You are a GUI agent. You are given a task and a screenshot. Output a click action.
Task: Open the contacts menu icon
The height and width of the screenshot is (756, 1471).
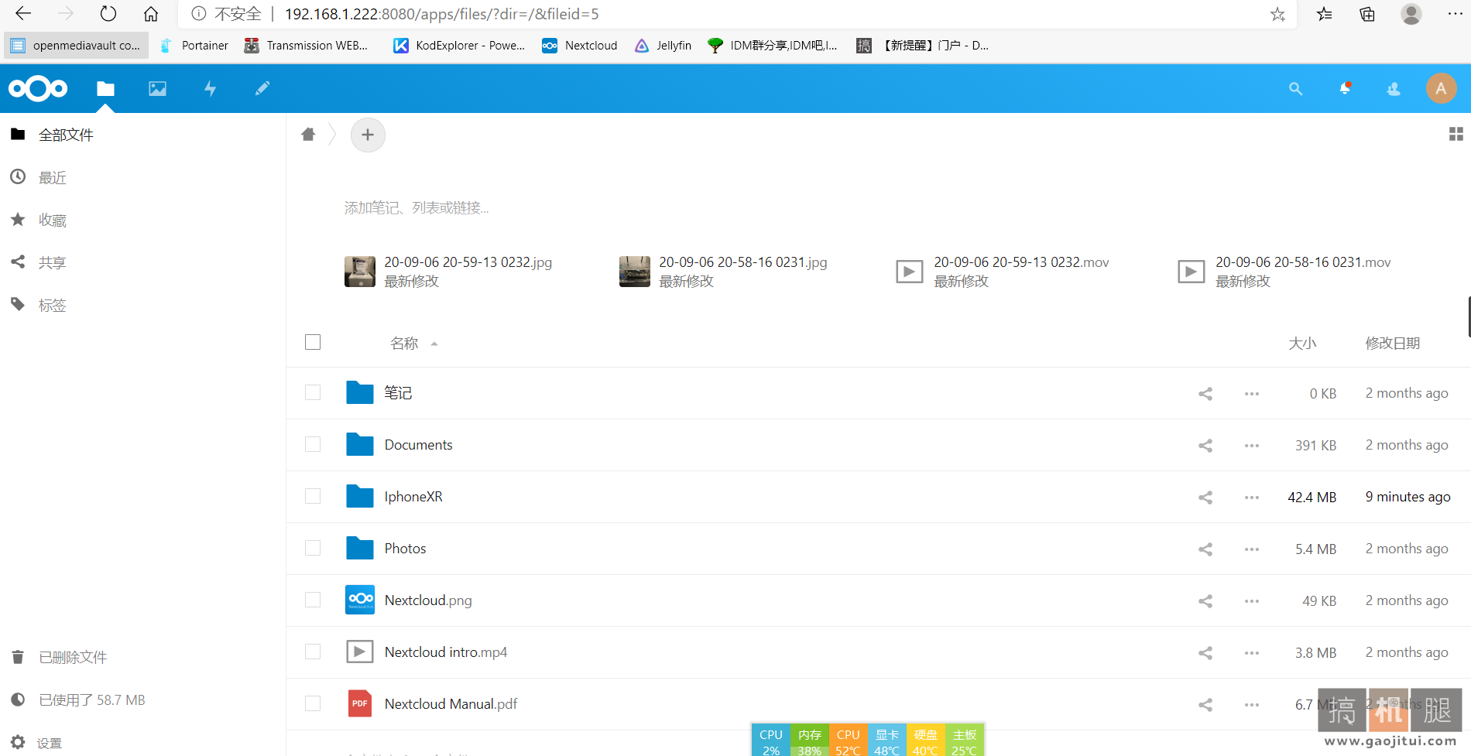click(1394, 89)
